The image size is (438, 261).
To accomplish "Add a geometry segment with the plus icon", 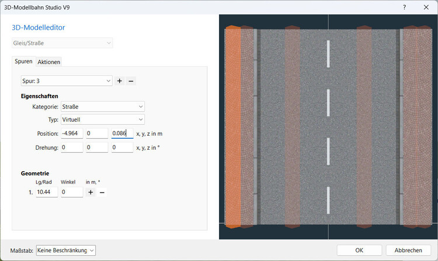I will 91,192.
